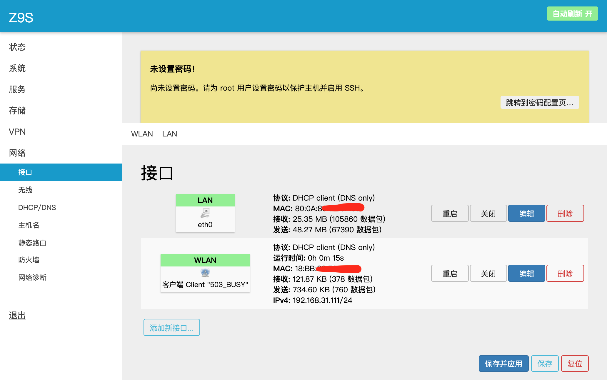
Task: Restart the WLAN interface
Action: point(450,274)
